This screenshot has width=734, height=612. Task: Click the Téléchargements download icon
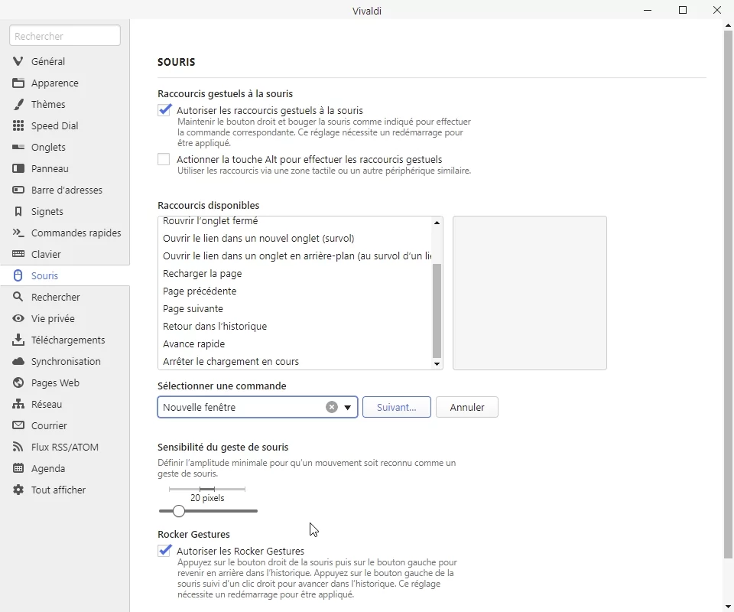tap(18, 340)
